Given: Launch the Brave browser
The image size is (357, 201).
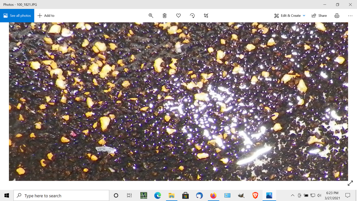Looking at the screenshot, I should 255,195.
